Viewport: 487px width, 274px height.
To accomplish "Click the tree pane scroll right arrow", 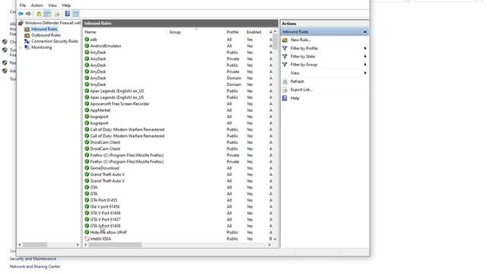I will click(78, 245).
